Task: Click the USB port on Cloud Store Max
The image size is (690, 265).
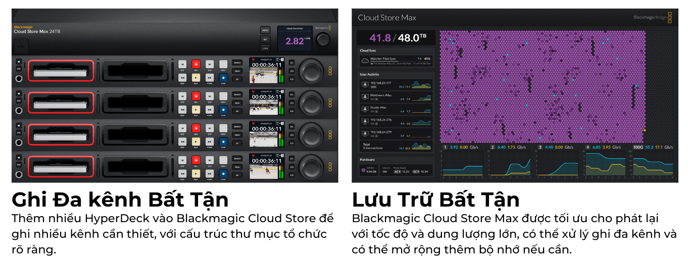Action: click(x=21, y=46)
